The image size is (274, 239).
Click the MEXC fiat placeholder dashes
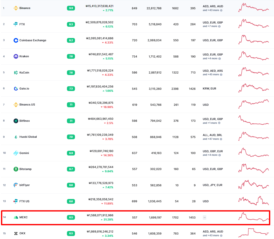tap(205, 217)
